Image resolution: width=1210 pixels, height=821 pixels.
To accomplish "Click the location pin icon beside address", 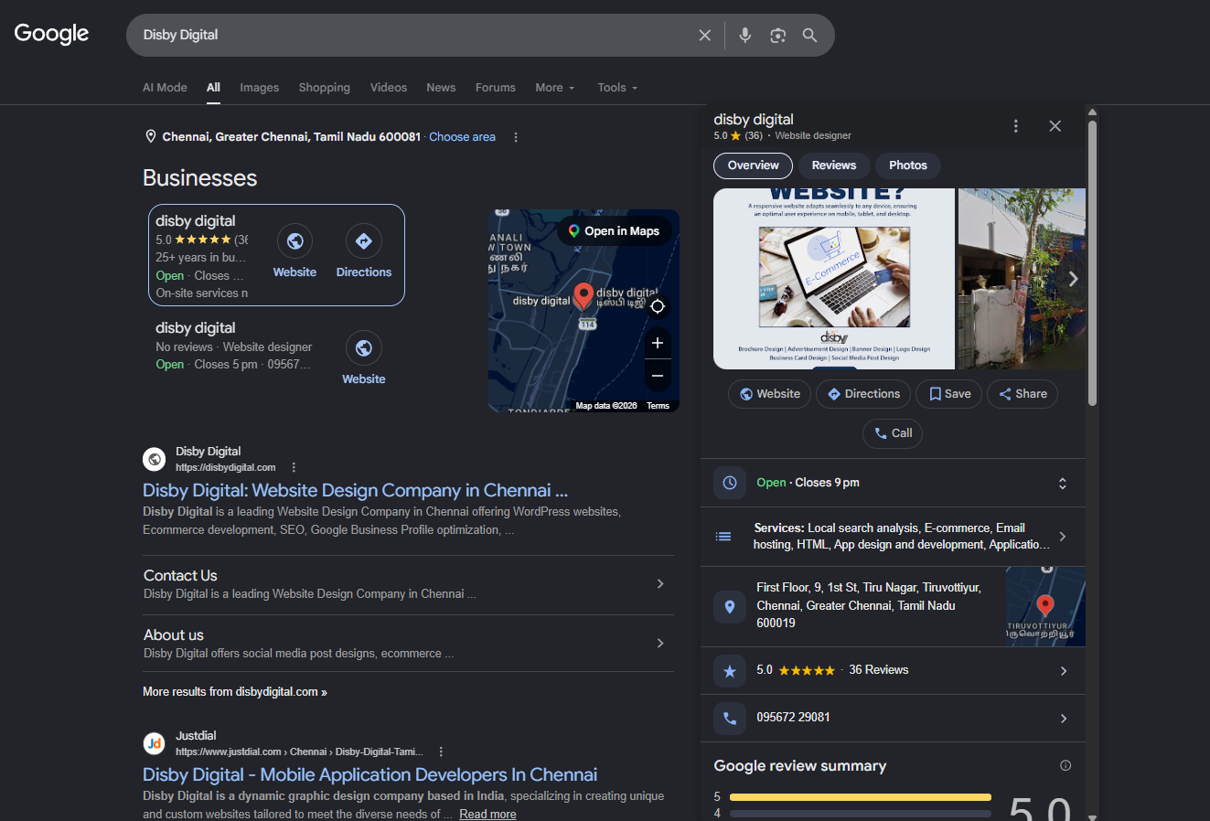I will (x=730, y=607).
